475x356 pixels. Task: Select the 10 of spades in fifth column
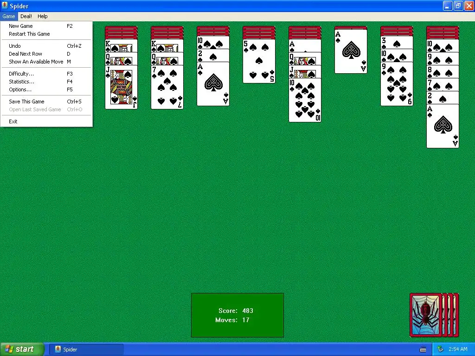pyautogui.click(x=305, y=100)
